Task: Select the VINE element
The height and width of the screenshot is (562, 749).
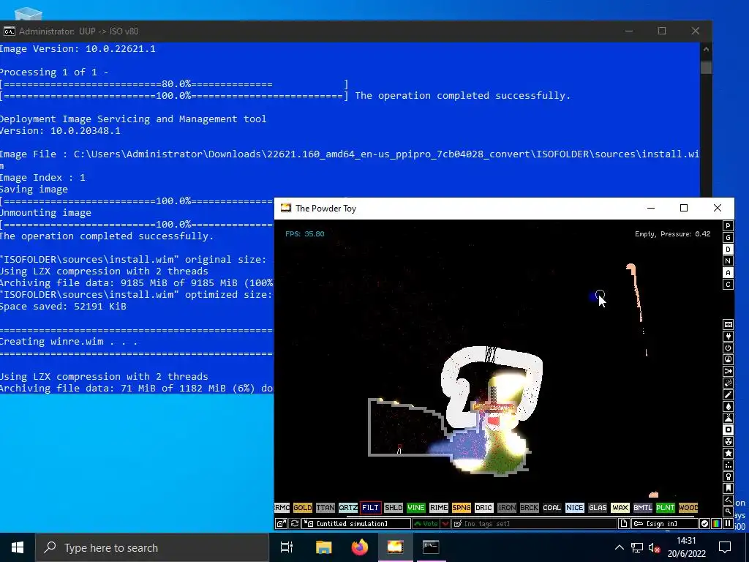Action: pyautogui.click(x=415, y=508)
